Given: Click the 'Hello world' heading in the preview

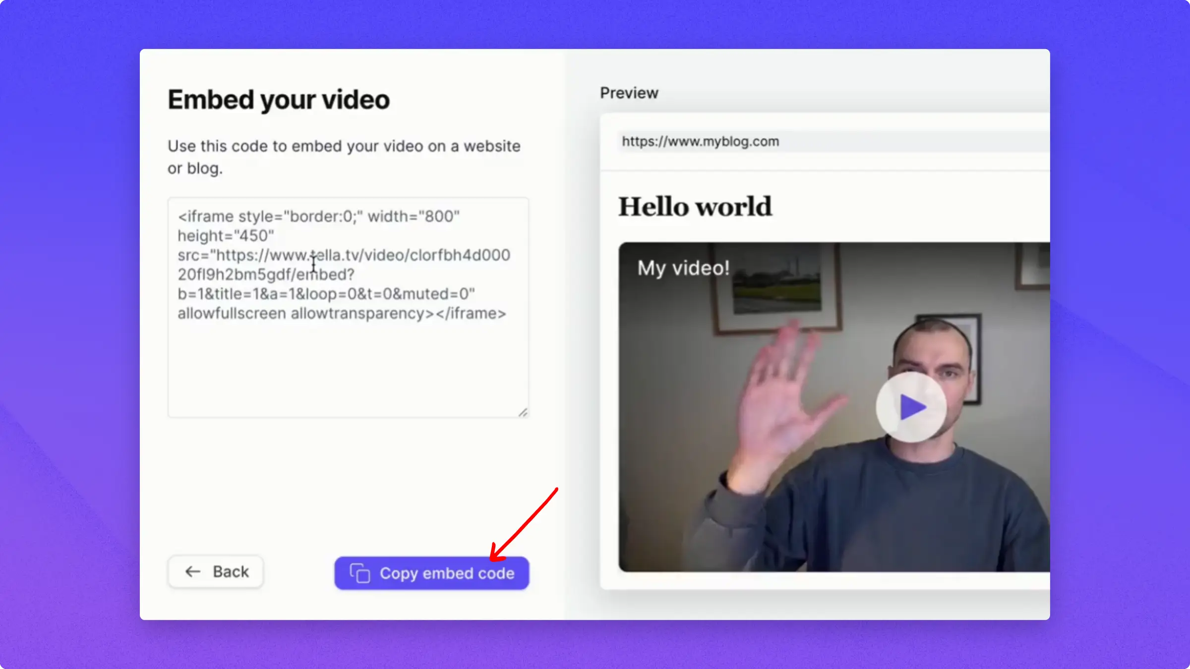Looking at the screenshot, I should coord(695,207).
